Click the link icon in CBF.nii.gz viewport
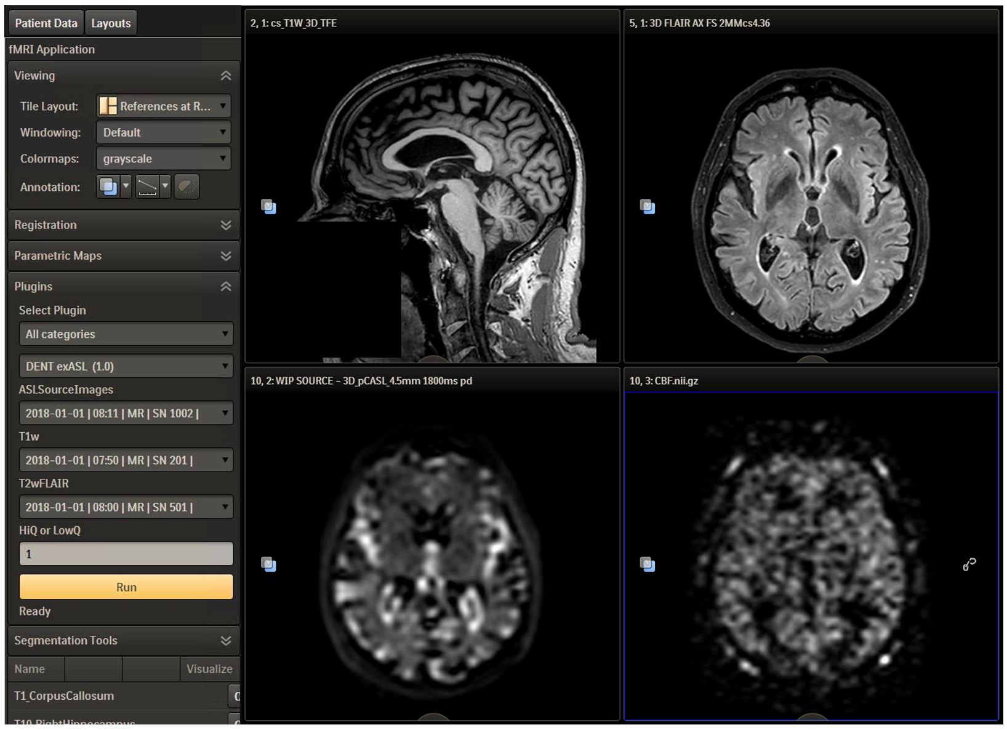The height and width of the screenshot is (730, 1007). [969, 564]
